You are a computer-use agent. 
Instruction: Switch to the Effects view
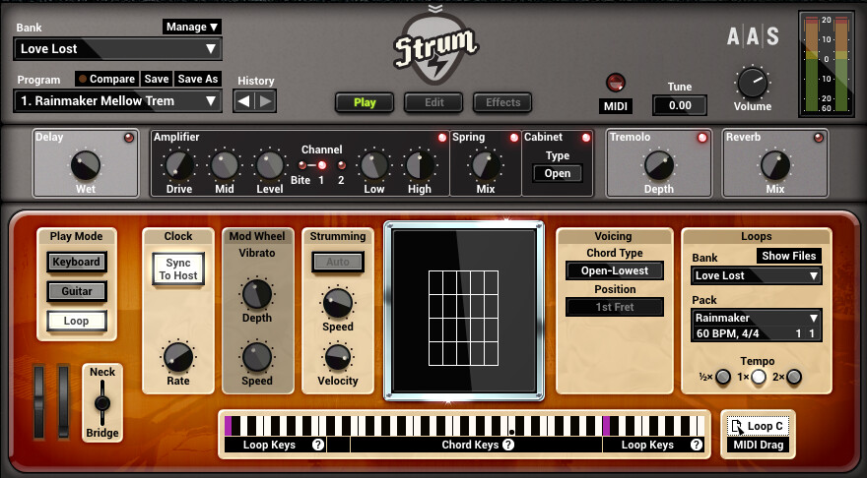pos(502,102)
